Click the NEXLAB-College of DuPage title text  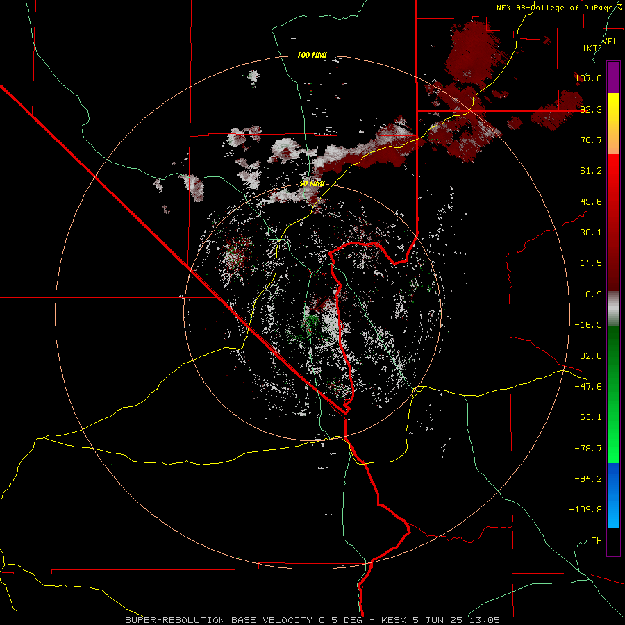click(x=558, y=8)
